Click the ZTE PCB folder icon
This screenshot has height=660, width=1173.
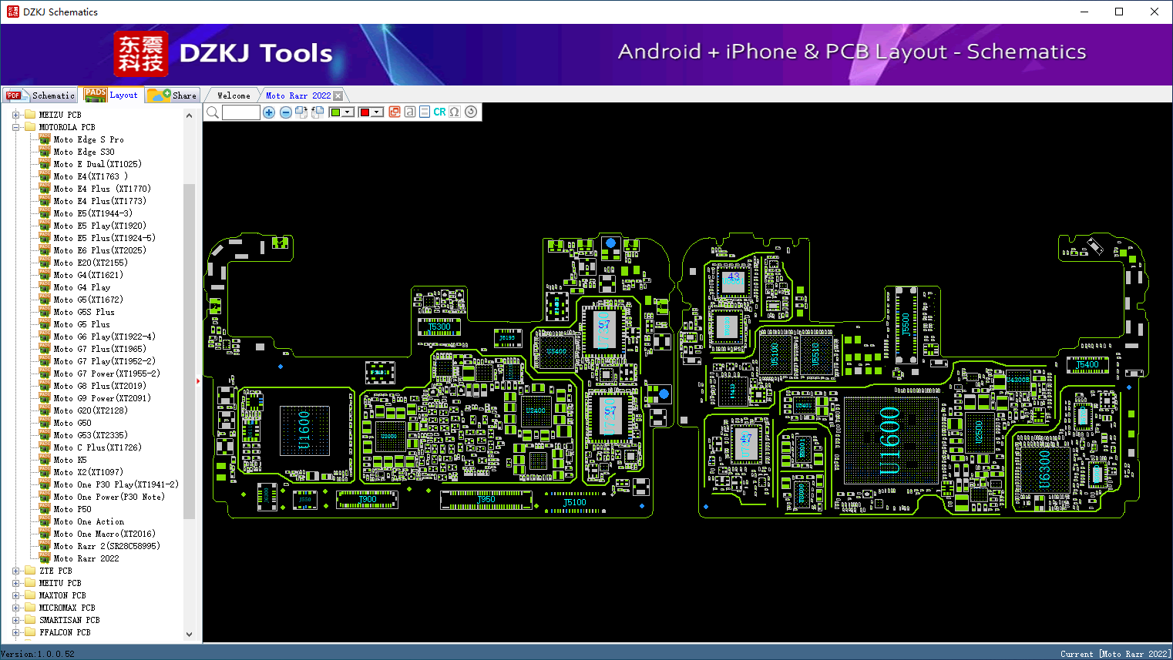click(30, 571)
